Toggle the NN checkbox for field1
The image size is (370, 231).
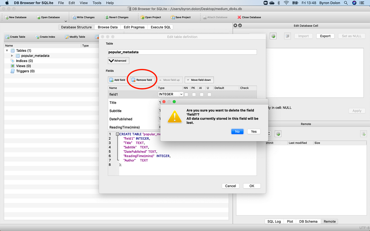[186, 94]
